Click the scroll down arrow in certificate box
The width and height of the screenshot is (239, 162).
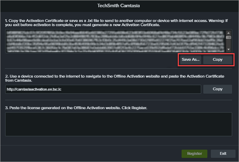click(x=228, y=49)
